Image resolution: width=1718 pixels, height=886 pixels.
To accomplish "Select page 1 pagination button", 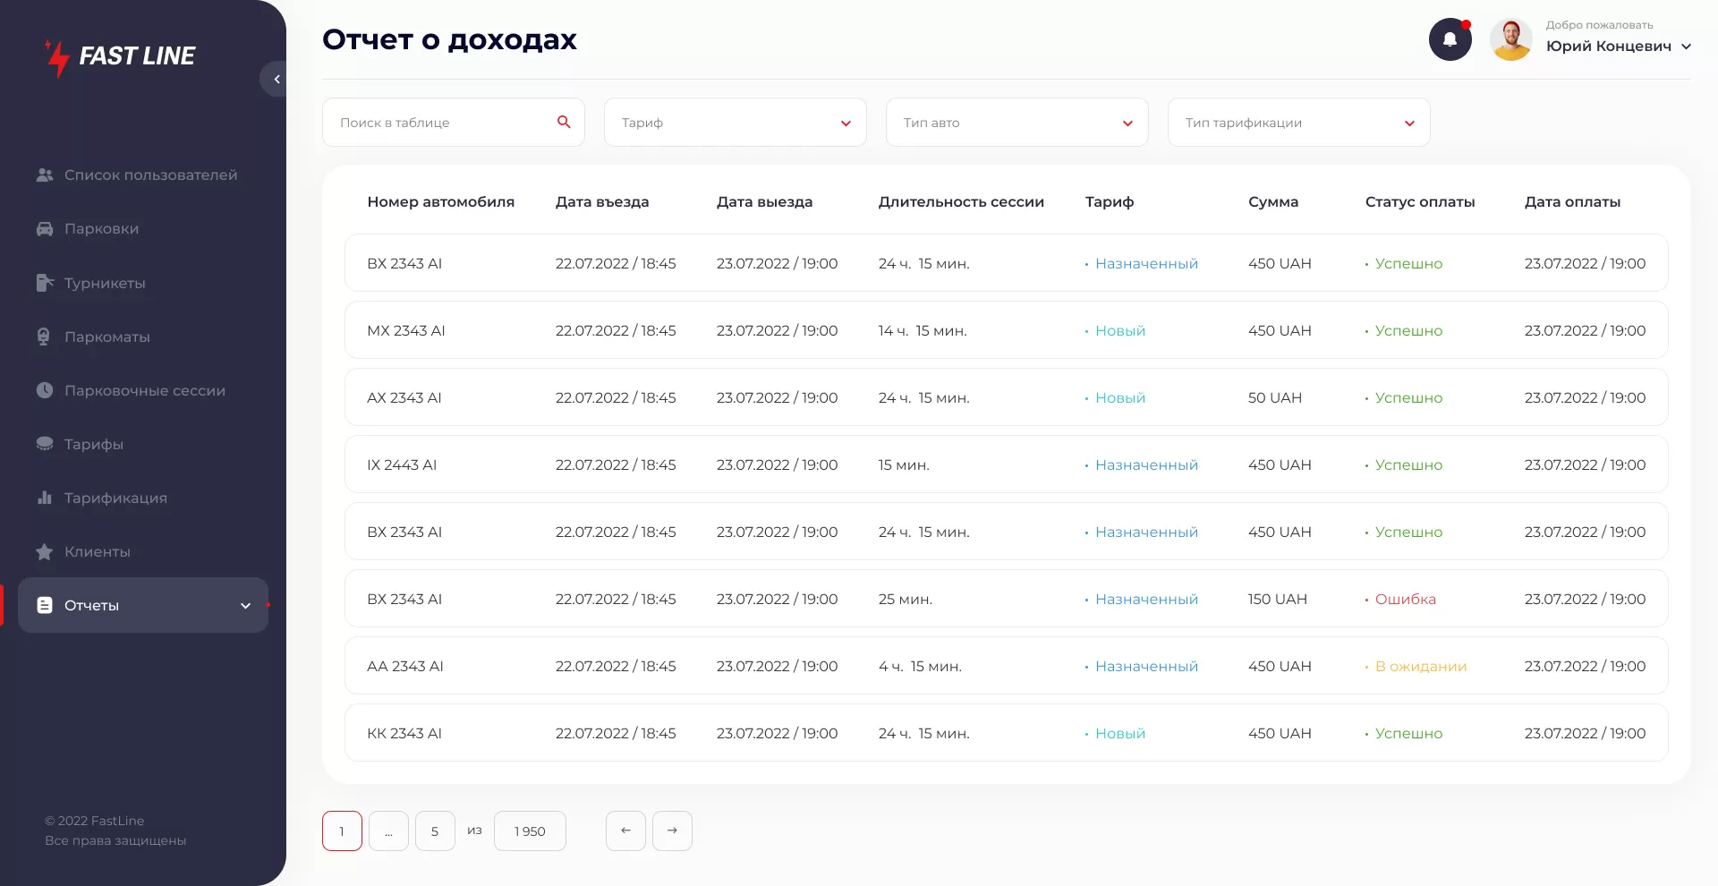I will point(342,831).
